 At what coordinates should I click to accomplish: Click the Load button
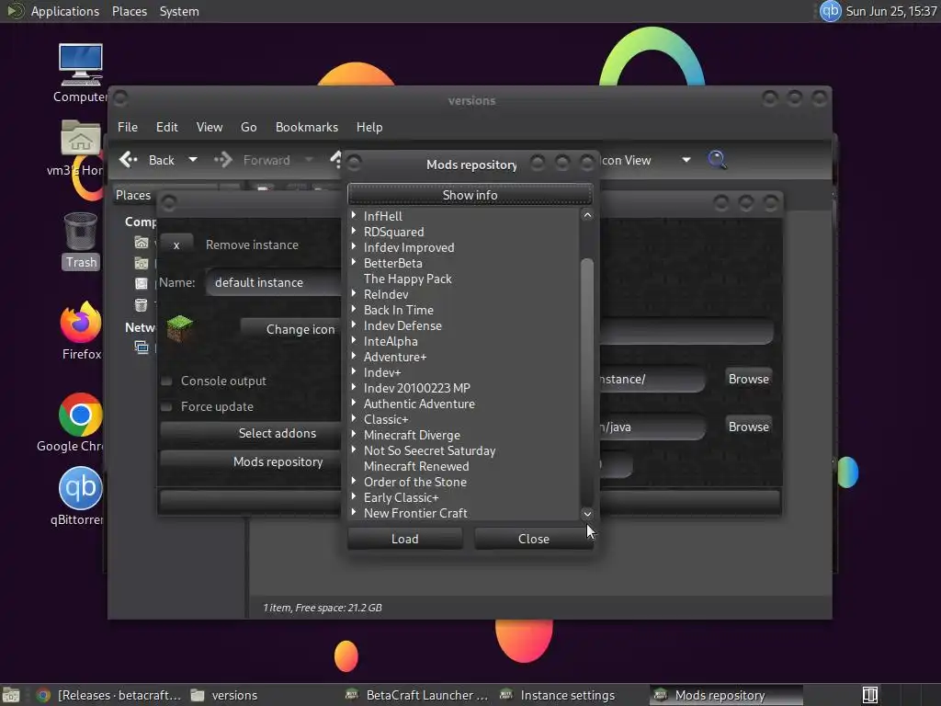point(405,539)
